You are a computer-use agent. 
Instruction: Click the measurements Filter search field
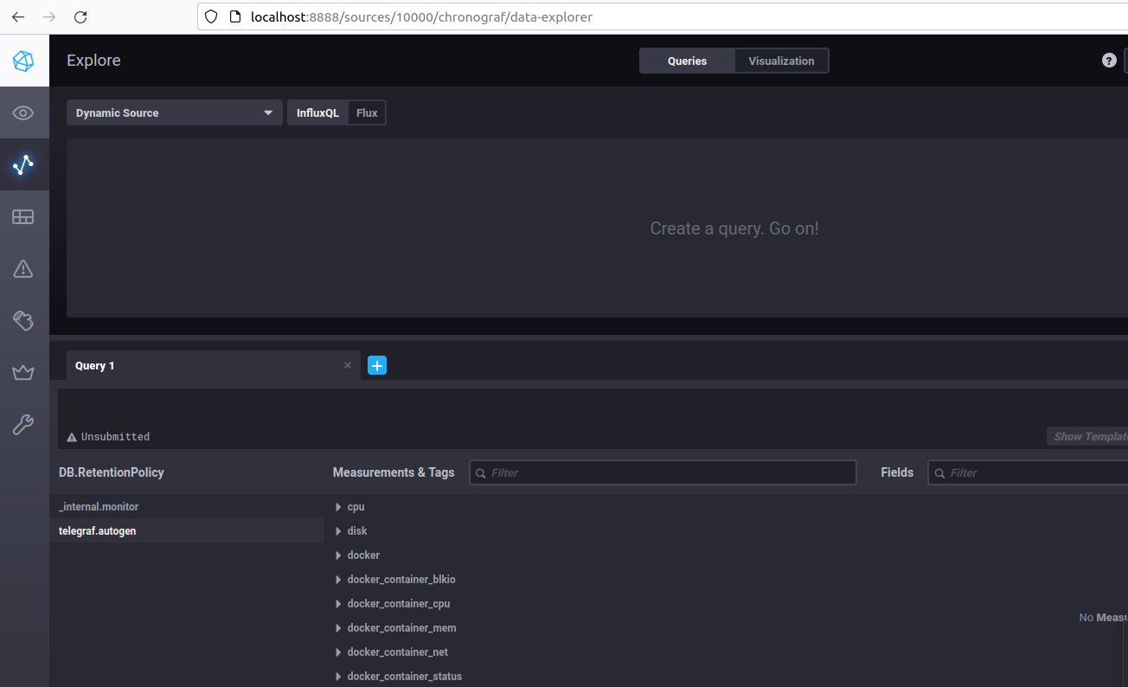[663, 472]
